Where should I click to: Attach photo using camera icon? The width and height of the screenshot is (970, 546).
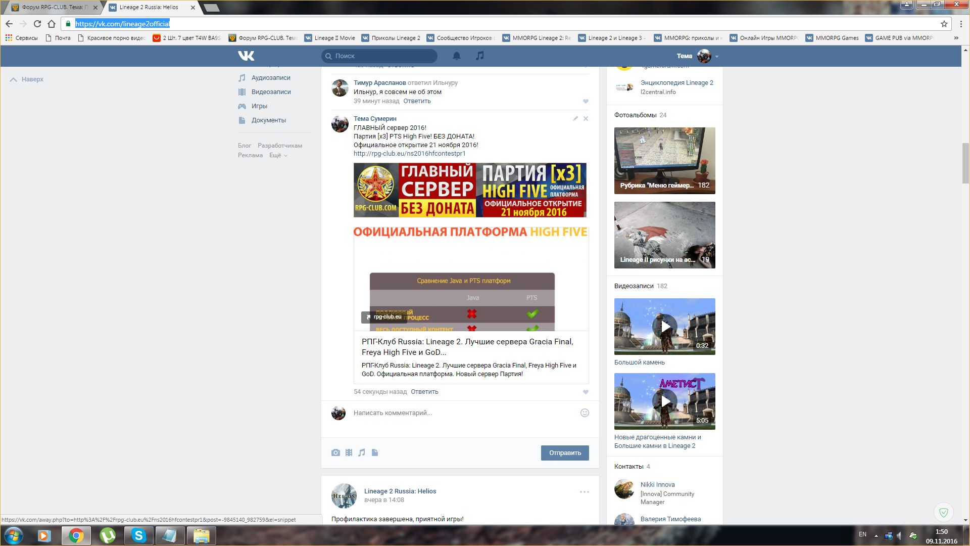click(335, 452)
